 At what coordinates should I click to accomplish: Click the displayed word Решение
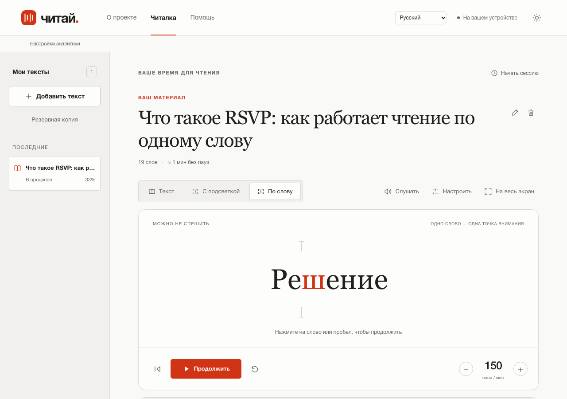click(x=329, y=279)
